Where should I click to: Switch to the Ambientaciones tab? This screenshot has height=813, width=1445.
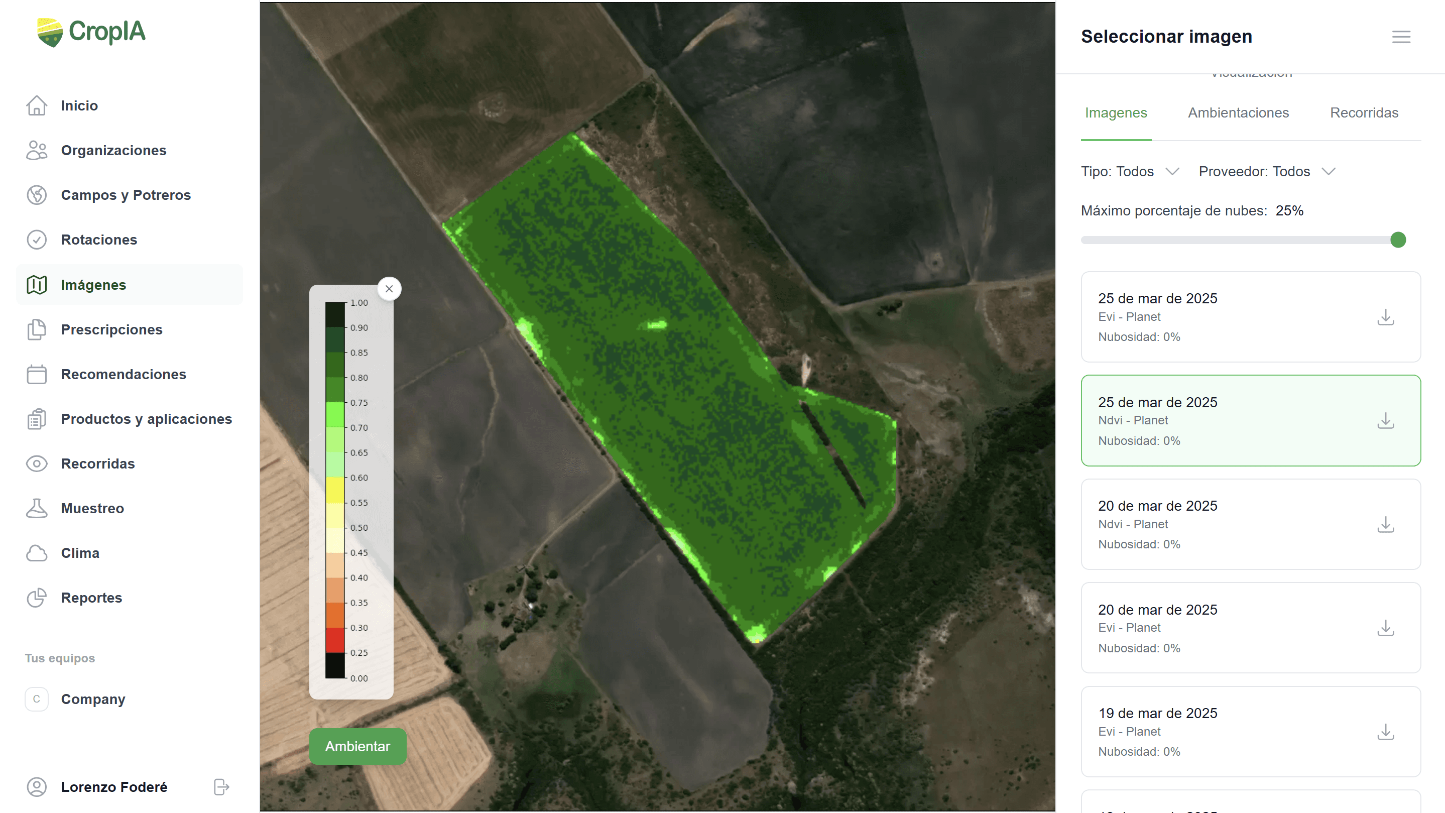pos(1238,113)
